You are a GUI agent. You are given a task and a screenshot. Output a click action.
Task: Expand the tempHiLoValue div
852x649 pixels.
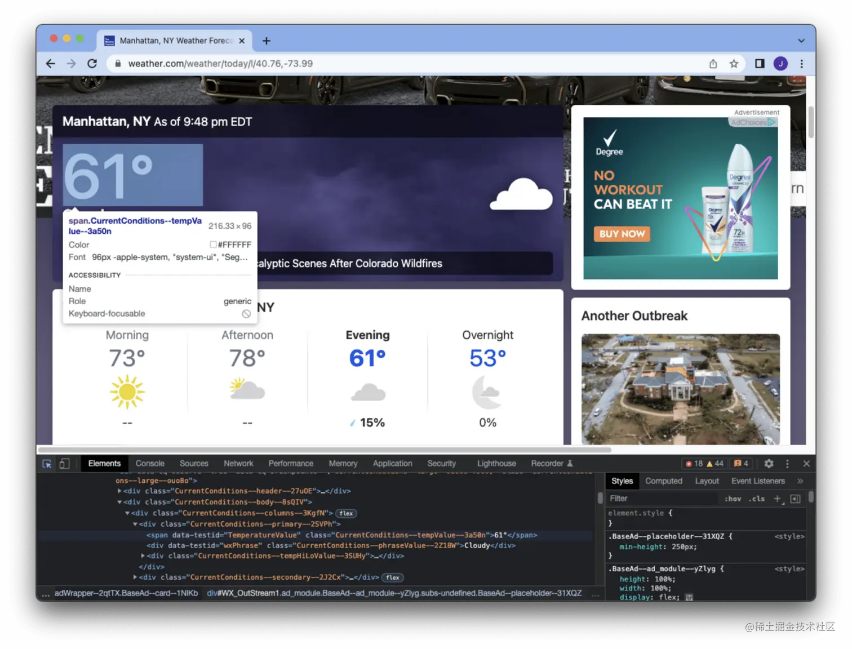pos(143,555)
